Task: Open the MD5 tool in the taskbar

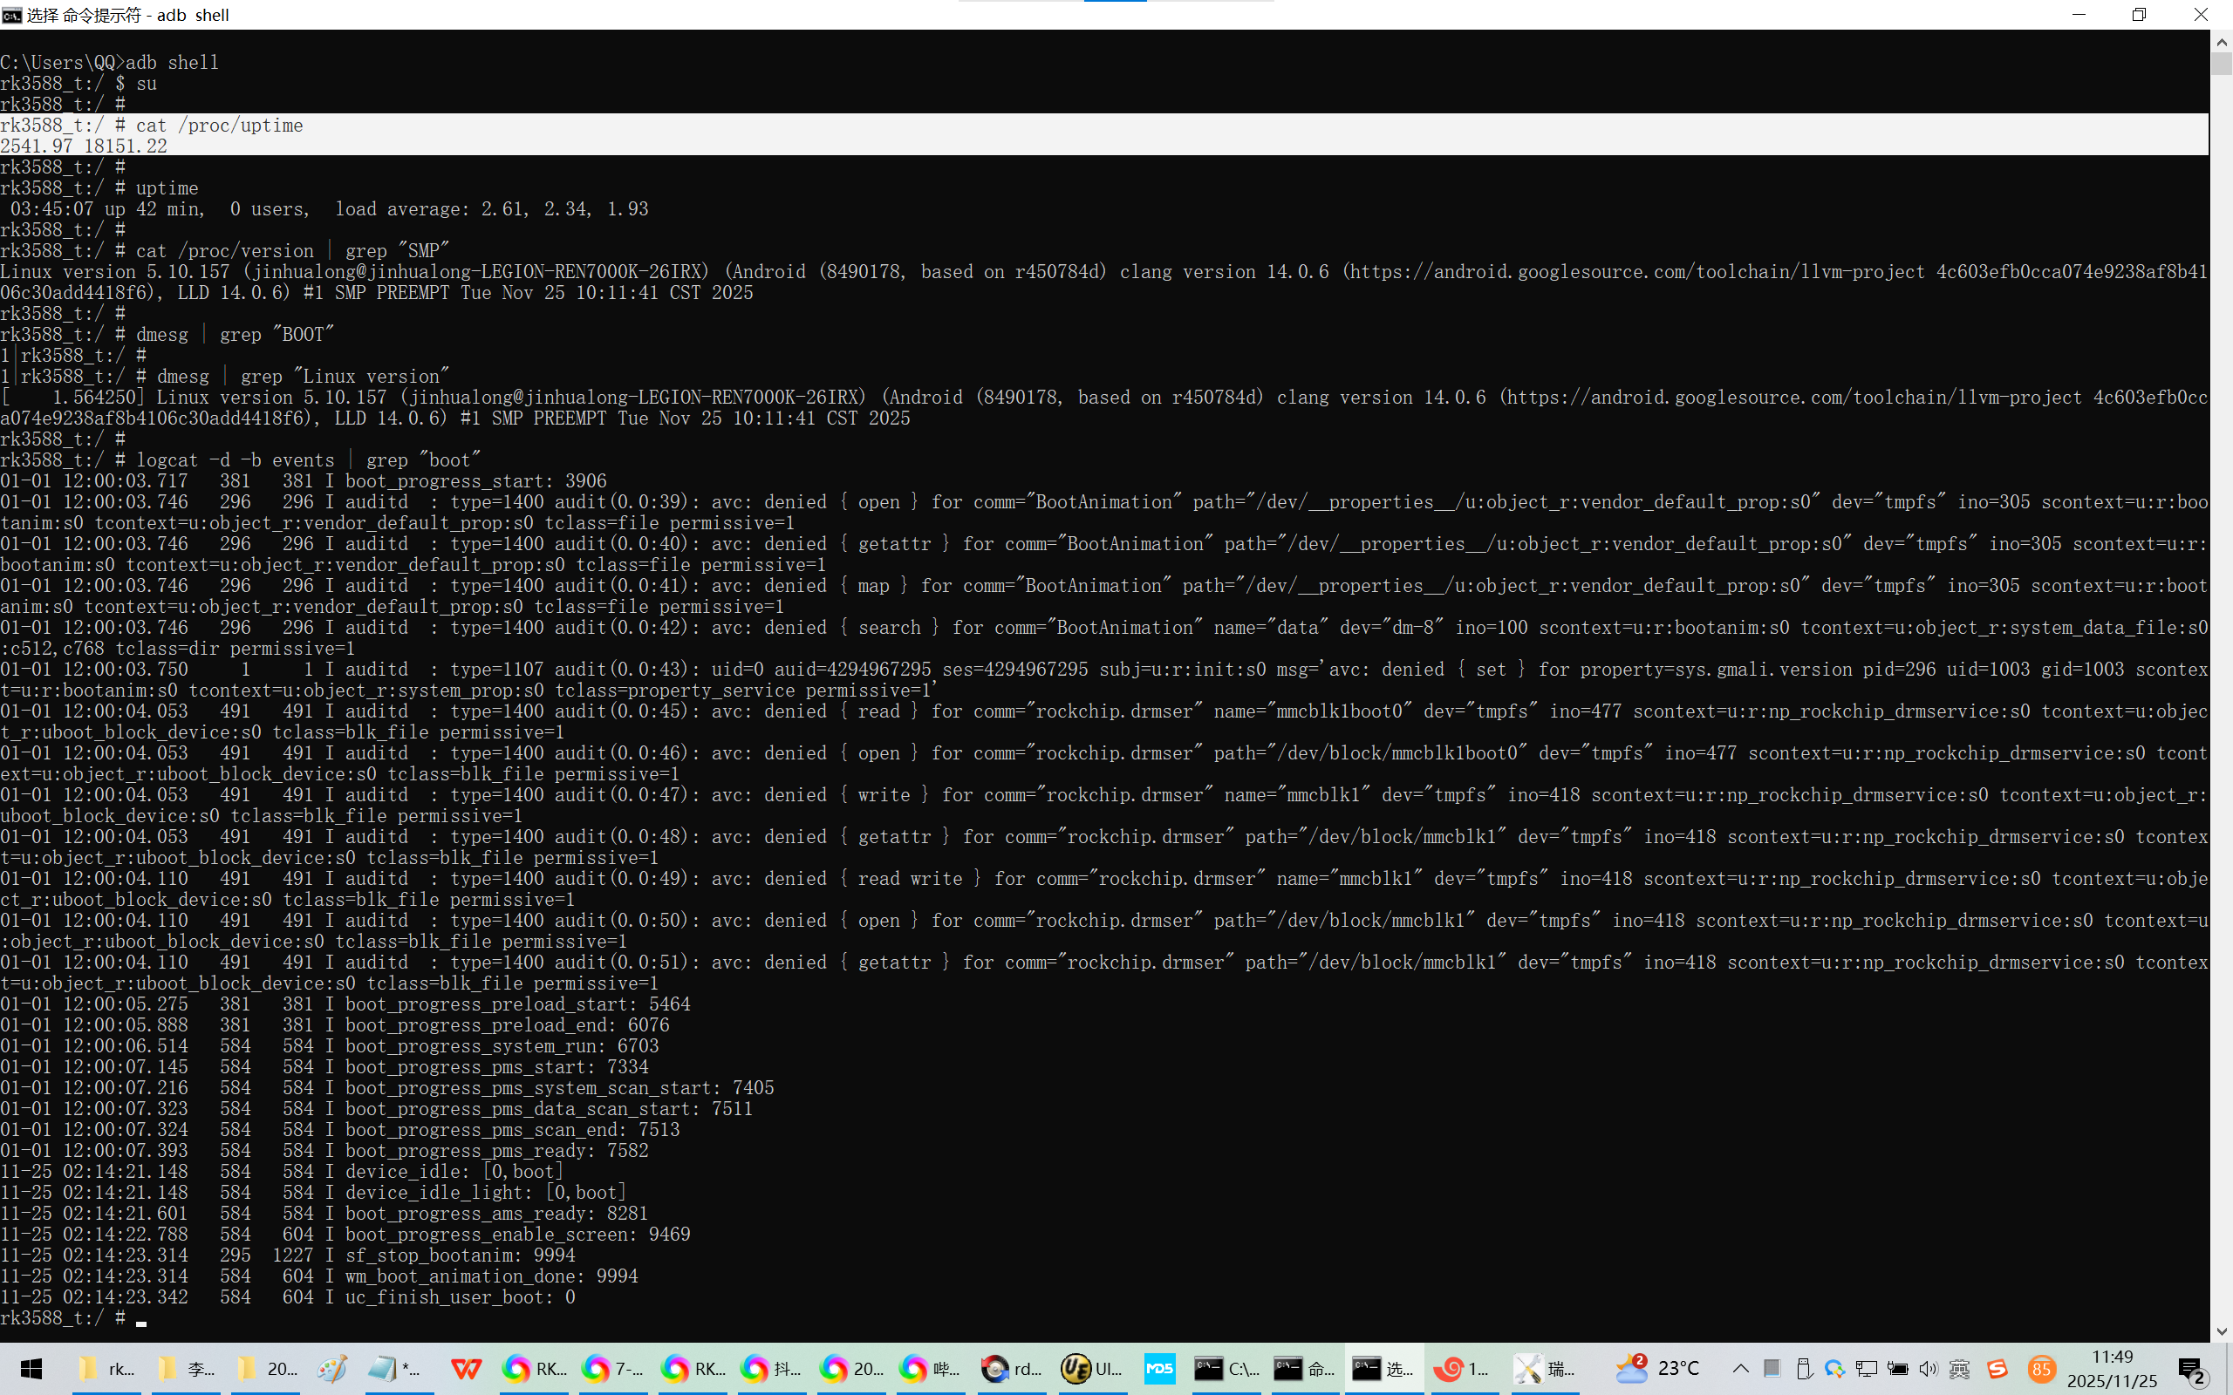Action: (x=1159, y=1368)
